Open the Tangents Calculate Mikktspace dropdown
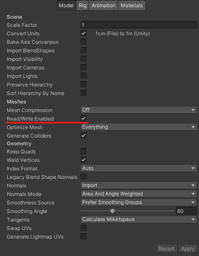The width and height of the screenshot is (199, 256). (139, 219)
